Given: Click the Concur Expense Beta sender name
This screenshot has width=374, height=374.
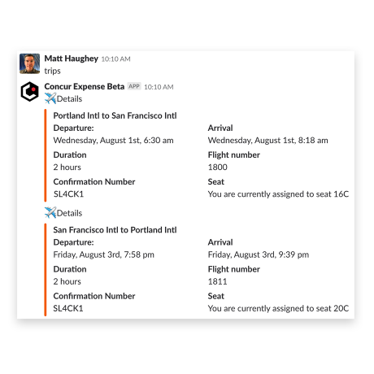Looking at the screenshot, I should point(85,86).
